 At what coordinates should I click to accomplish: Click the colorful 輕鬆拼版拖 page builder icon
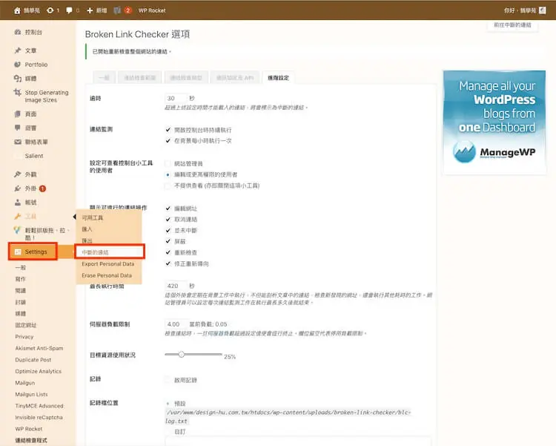coord(17,230)
